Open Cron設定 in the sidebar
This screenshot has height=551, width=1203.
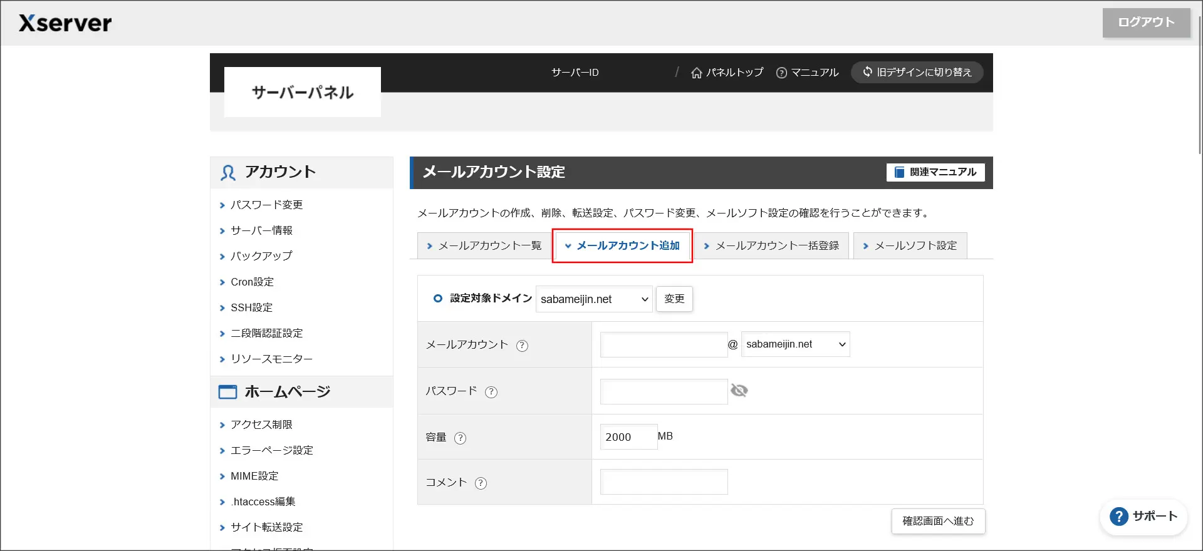(x=252, y=282)
